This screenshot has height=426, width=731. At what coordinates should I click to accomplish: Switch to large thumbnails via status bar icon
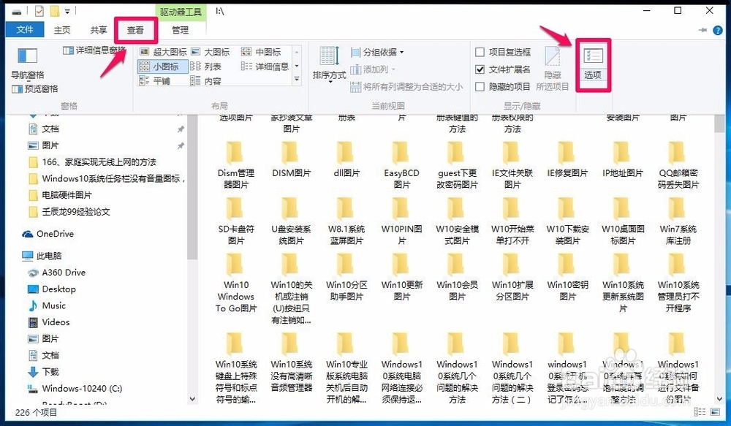coord(715,412)
